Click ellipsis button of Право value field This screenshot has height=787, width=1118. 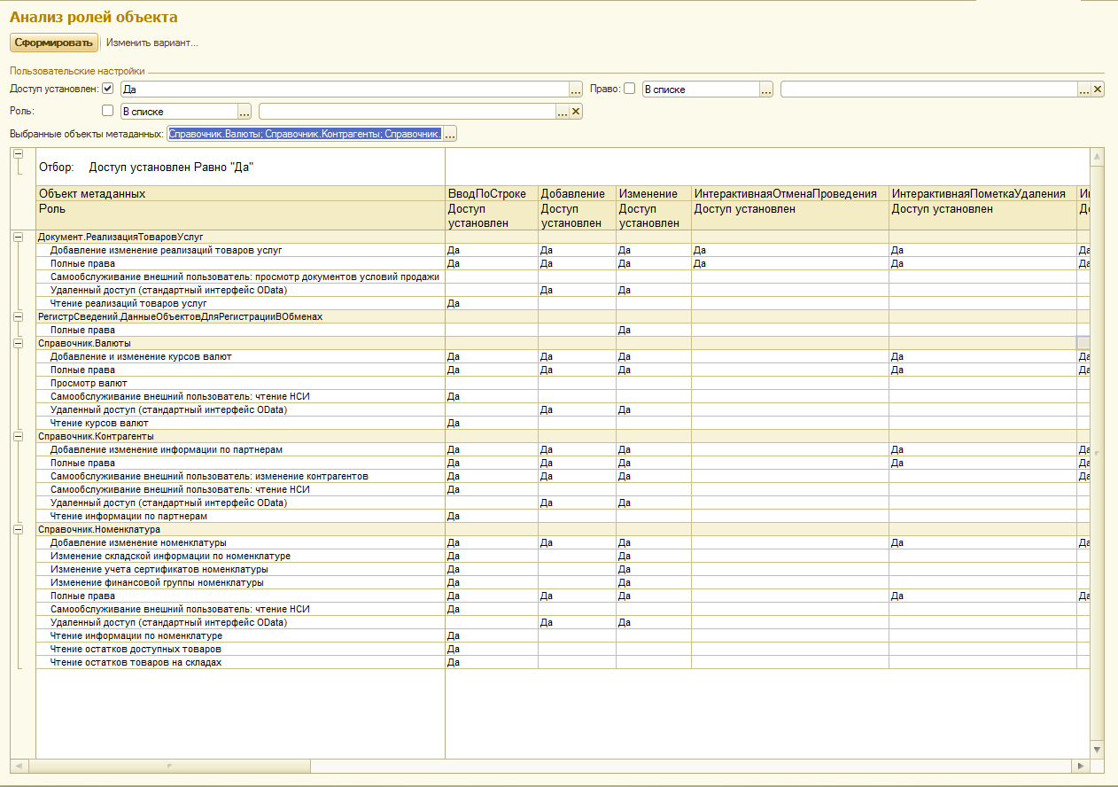pos(1083,90)
